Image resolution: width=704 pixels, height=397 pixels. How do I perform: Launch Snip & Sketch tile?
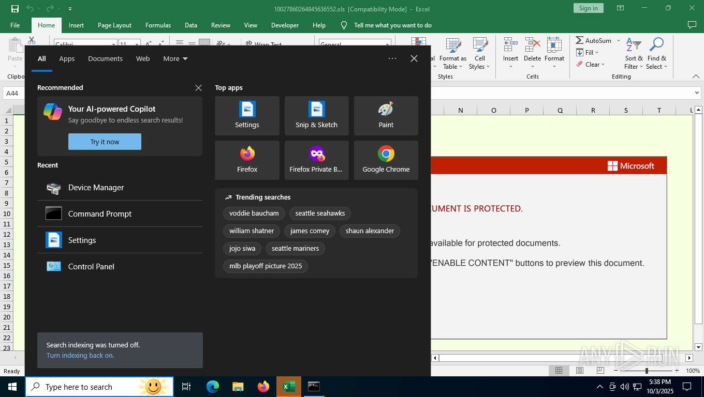tap(316, 116)
